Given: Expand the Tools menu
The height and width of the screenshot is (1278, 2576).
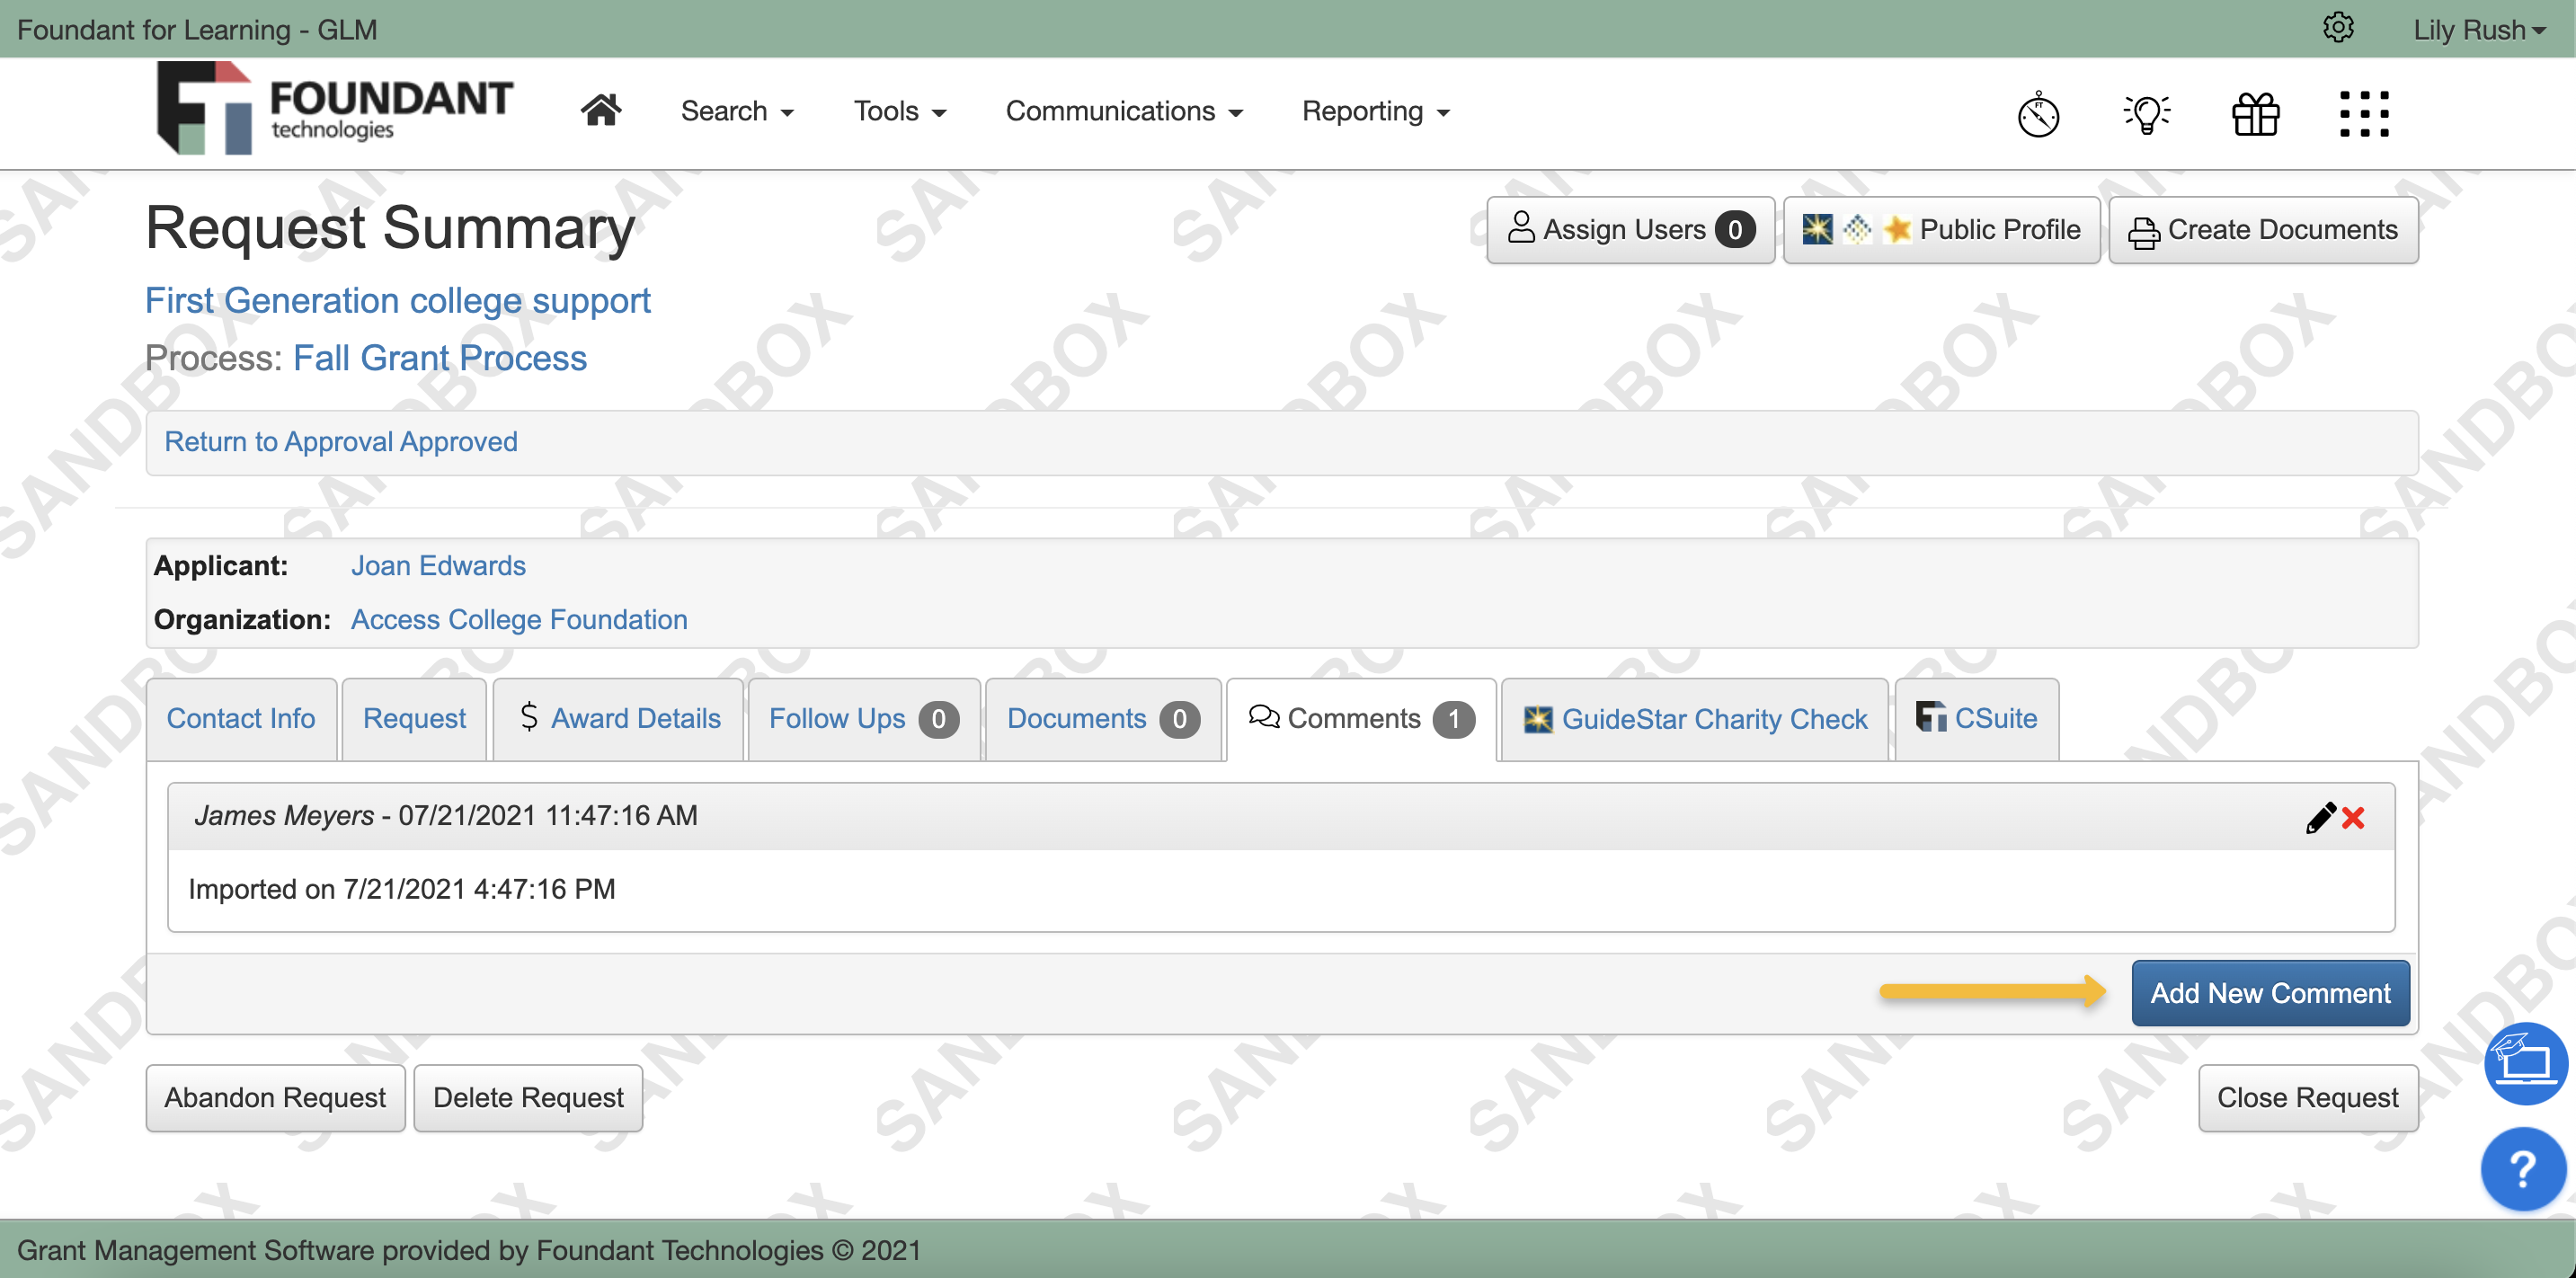Looking at the screenshot, I should tap(899, 111).
